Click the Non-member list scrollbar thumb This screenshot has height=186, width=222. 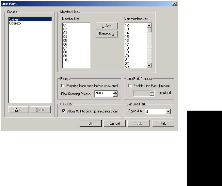(x=149, y=30)
